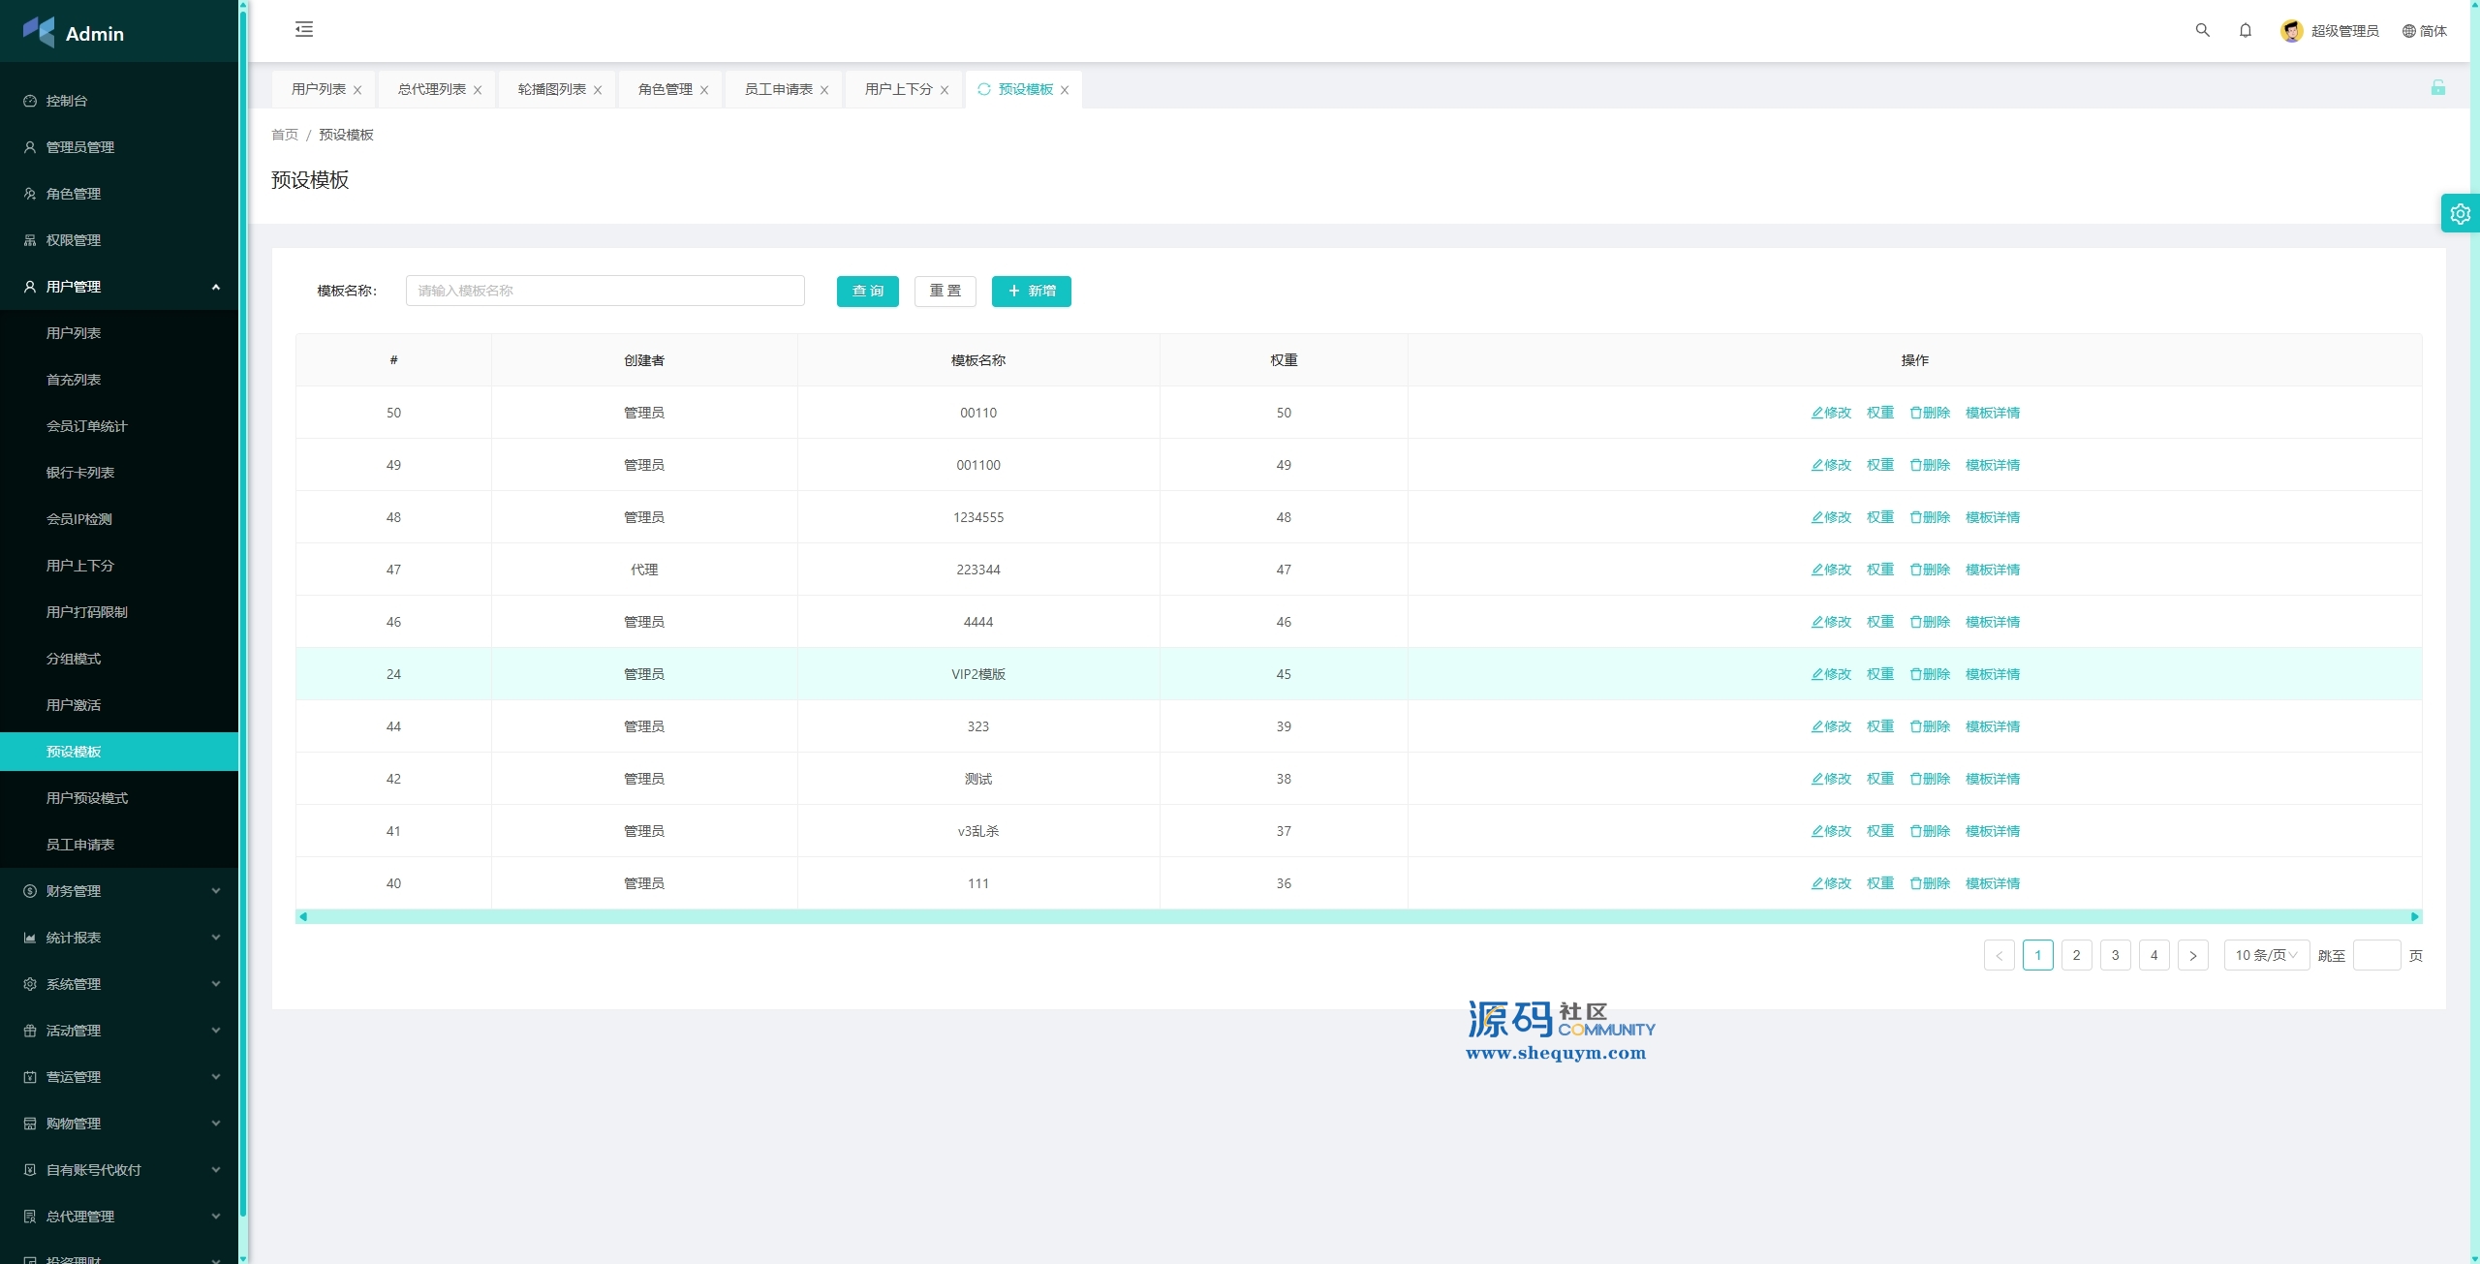The height and width of the screenshot is (1264, 2480).
Task: Click the sidebar collapse menu icon
Action: click(304, 29)
